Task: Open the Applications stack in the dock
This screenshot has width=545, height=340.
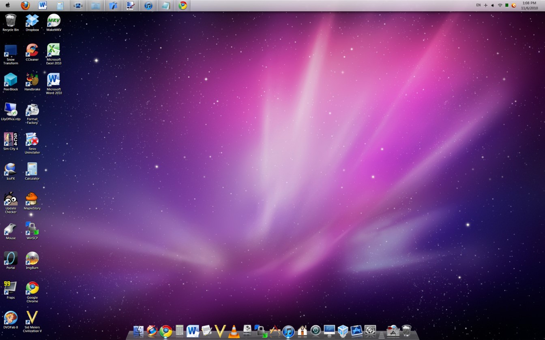Action: tap(393, 331)
